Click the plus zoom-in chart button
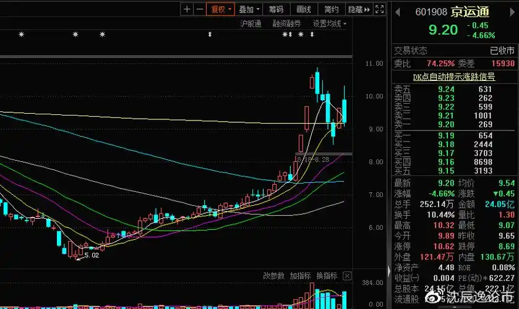The image size is (519, 309). (x=187, y=9)
